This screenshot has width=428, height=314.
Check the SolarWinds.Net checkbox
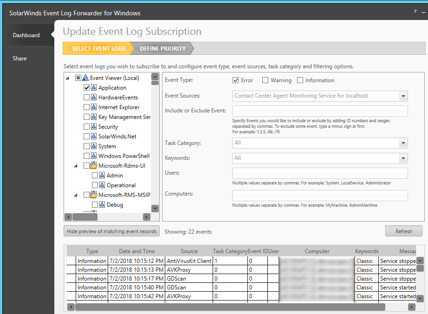(86, 136)
